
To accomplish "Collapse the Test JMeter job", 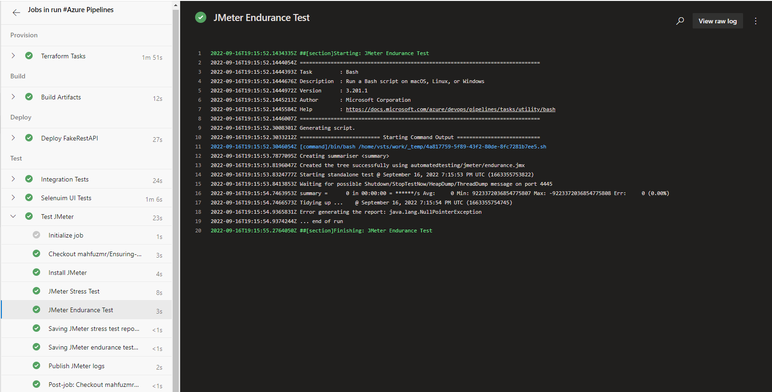I will click(13, 216).
